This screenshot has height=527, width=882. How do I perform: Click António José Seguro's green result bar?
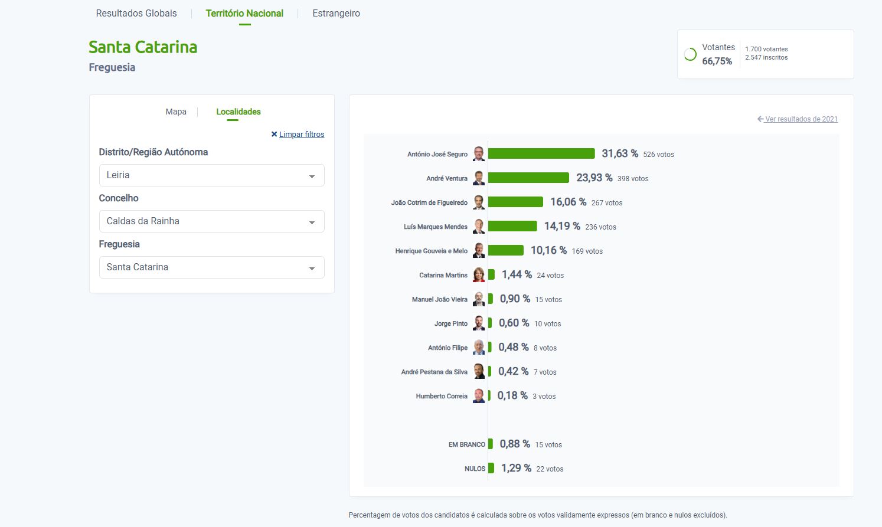pos(541,153)
